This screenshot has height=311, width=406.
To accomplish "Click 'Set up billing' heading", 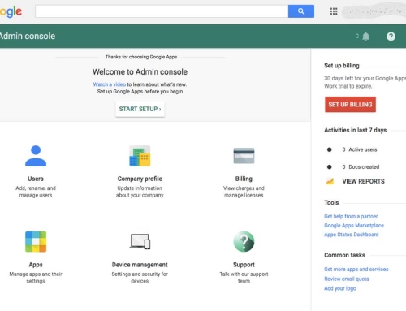I will click(x=342, y=66).
